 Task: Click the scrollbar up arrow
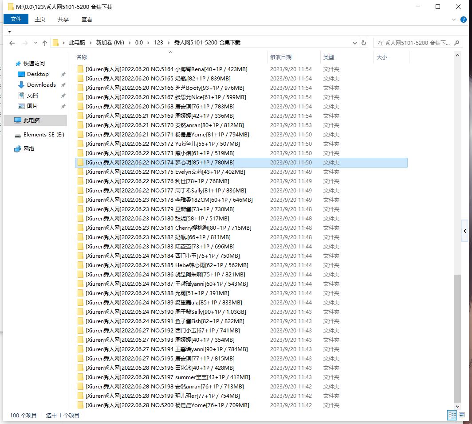tap(457, 55)
